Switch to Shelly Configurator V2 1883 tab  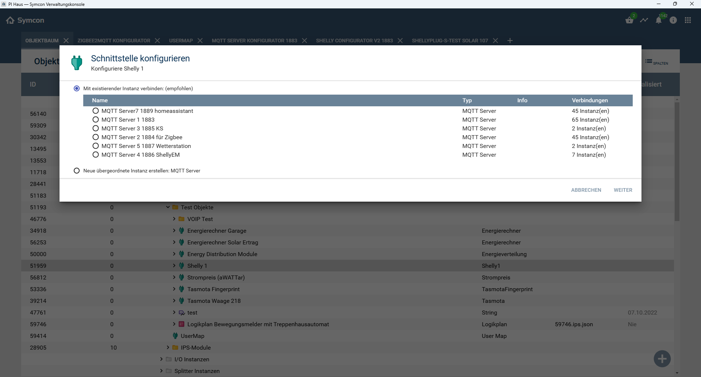click(x=354, y=41)
